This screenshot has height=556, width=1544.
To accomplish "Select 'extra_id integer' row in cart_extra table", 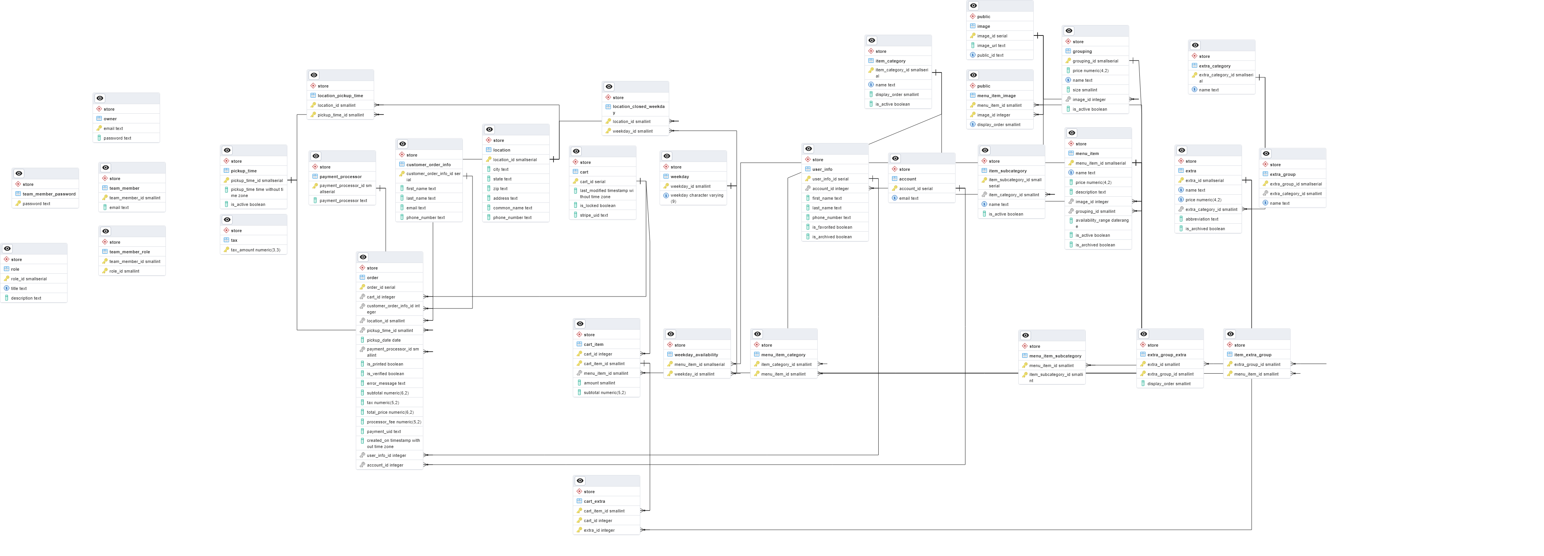I will [607, 530].
